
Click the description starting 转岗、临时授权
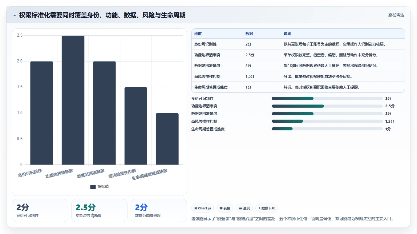322,87
